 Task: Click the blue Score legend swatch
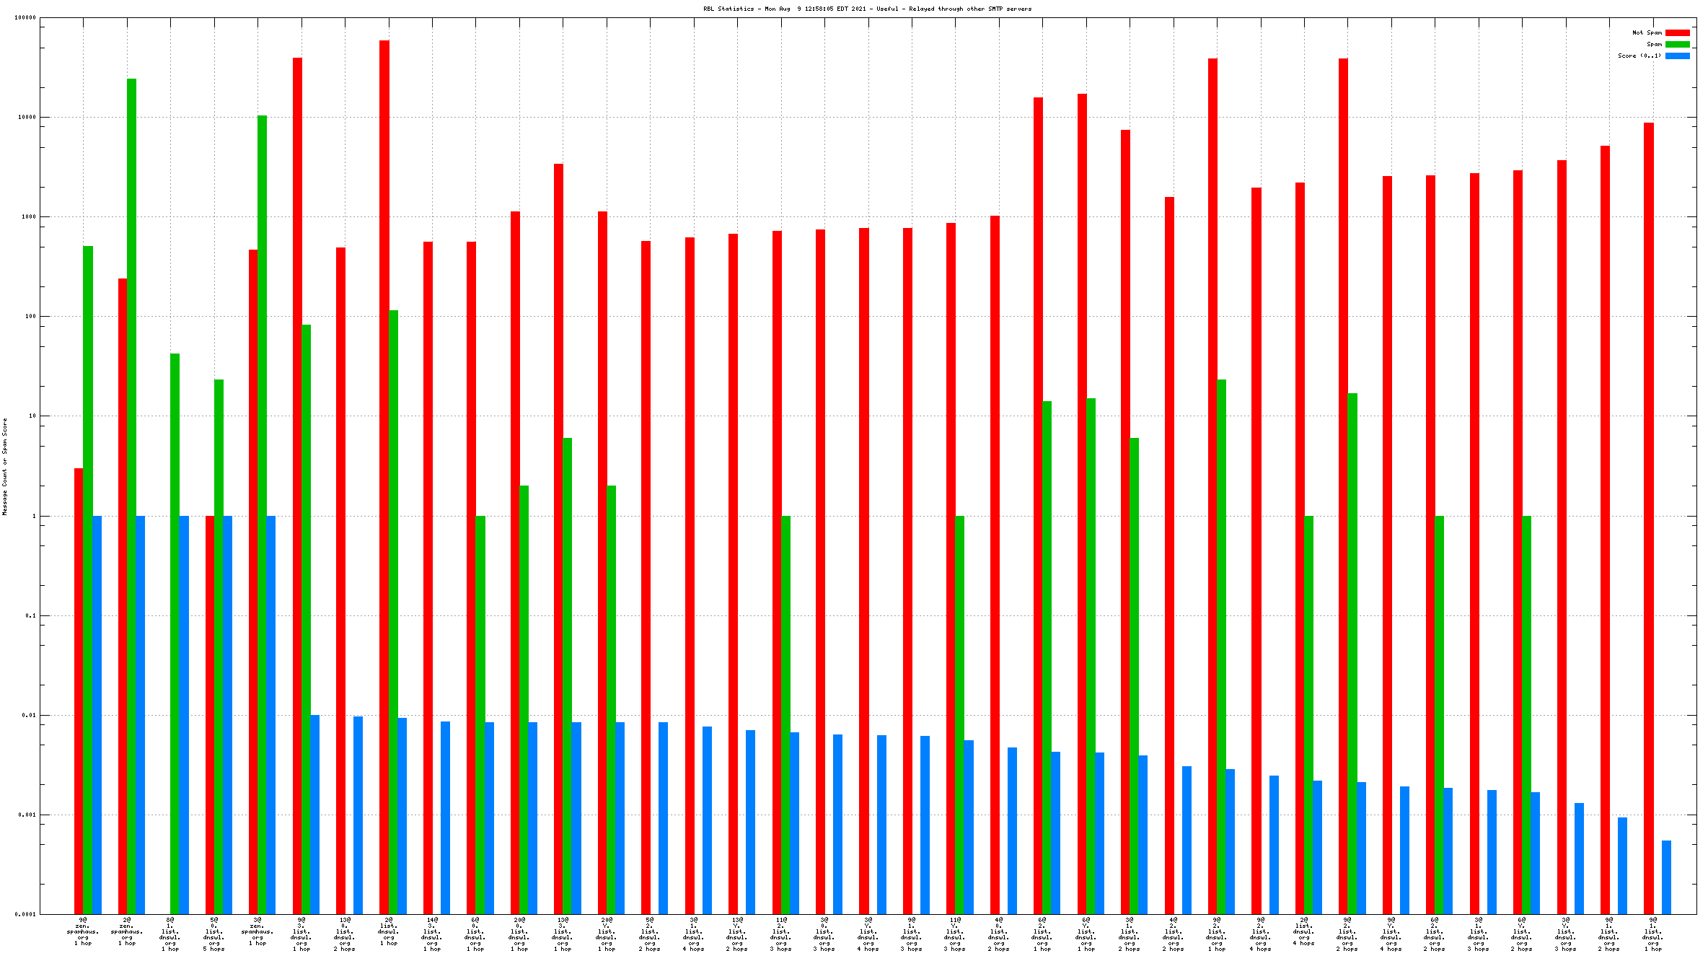pos(1677,56)
